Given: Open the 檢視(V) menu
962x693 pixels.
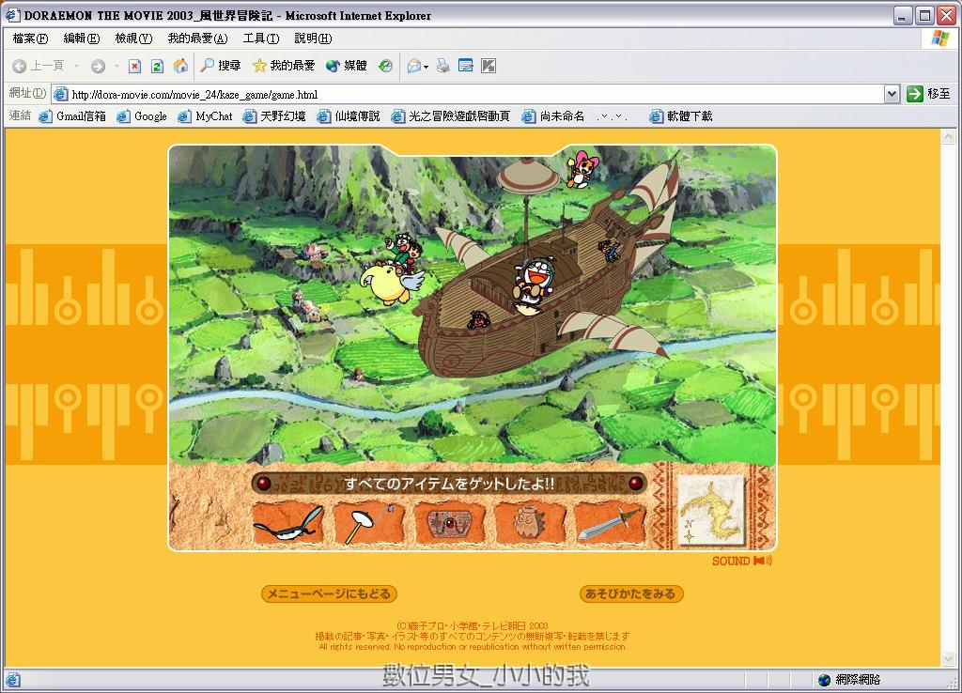Looking at the screenshot, I should point(133,38).
